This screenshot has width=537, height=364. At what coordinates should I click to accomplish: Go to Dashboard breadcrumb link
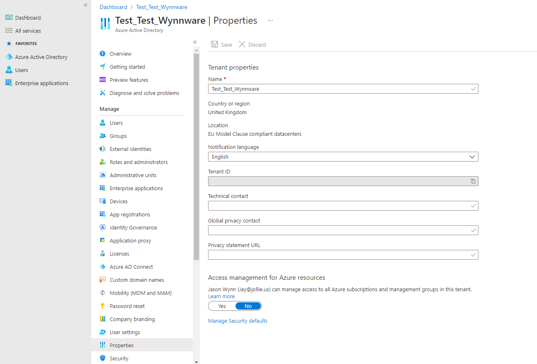[113, 7]
